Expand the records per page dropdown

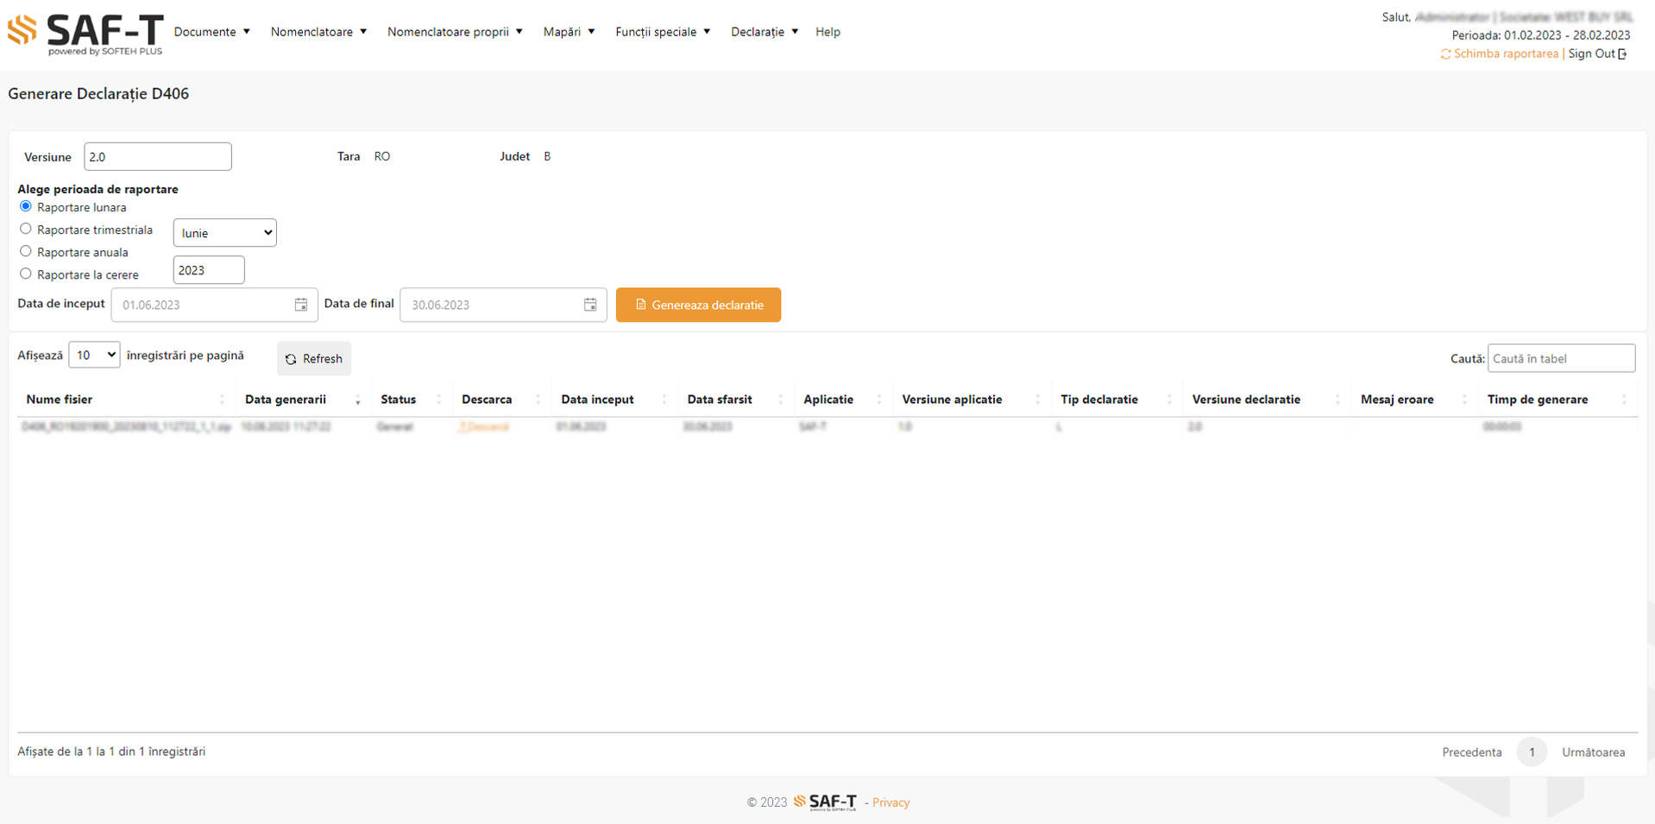click(94, 355)
